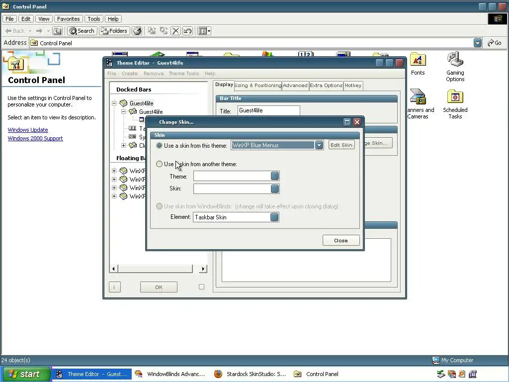This screenshot has height=382, width=509.
Task: Click the Up folder toolbar icon
Action: [58, 31]
